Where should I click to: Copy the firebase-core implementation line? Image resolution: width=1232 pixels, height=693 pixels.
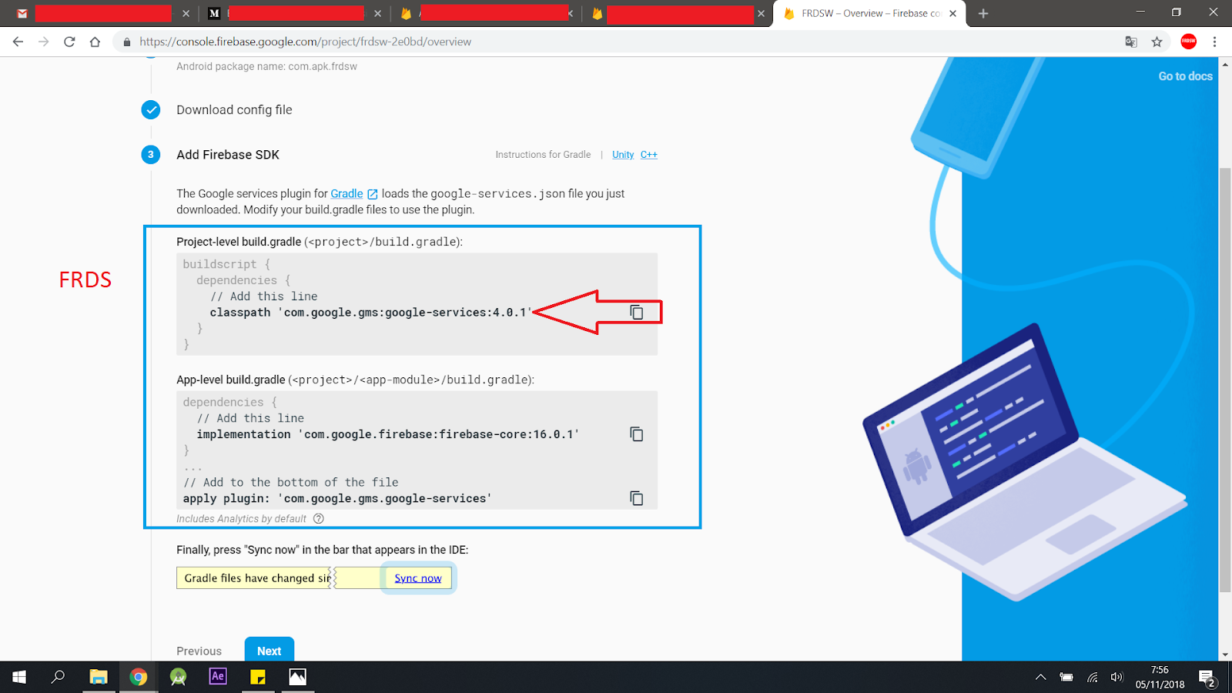[x=637, y=434]
